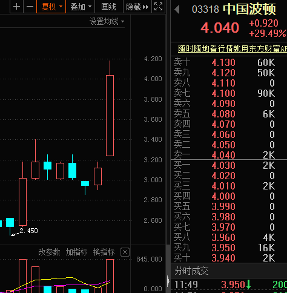
Task: Click the latest price 4.040 header
Action: point(220,28)
